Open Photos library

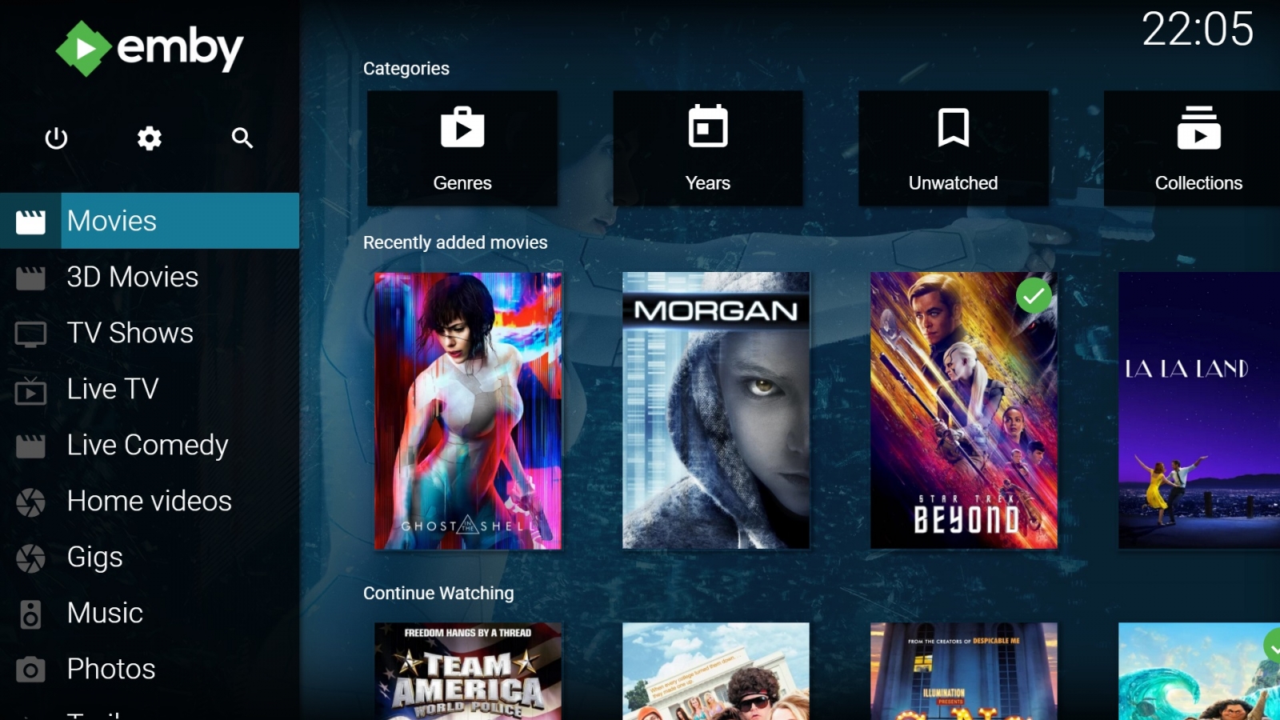[150, 669]
